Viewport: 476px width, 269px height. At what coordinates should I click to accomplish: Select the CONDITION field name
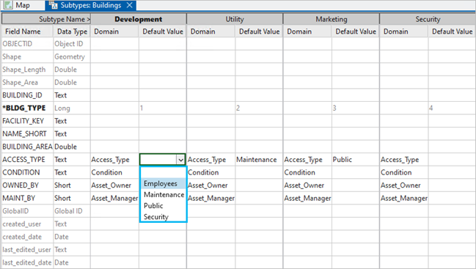click(x=27, y=172)
